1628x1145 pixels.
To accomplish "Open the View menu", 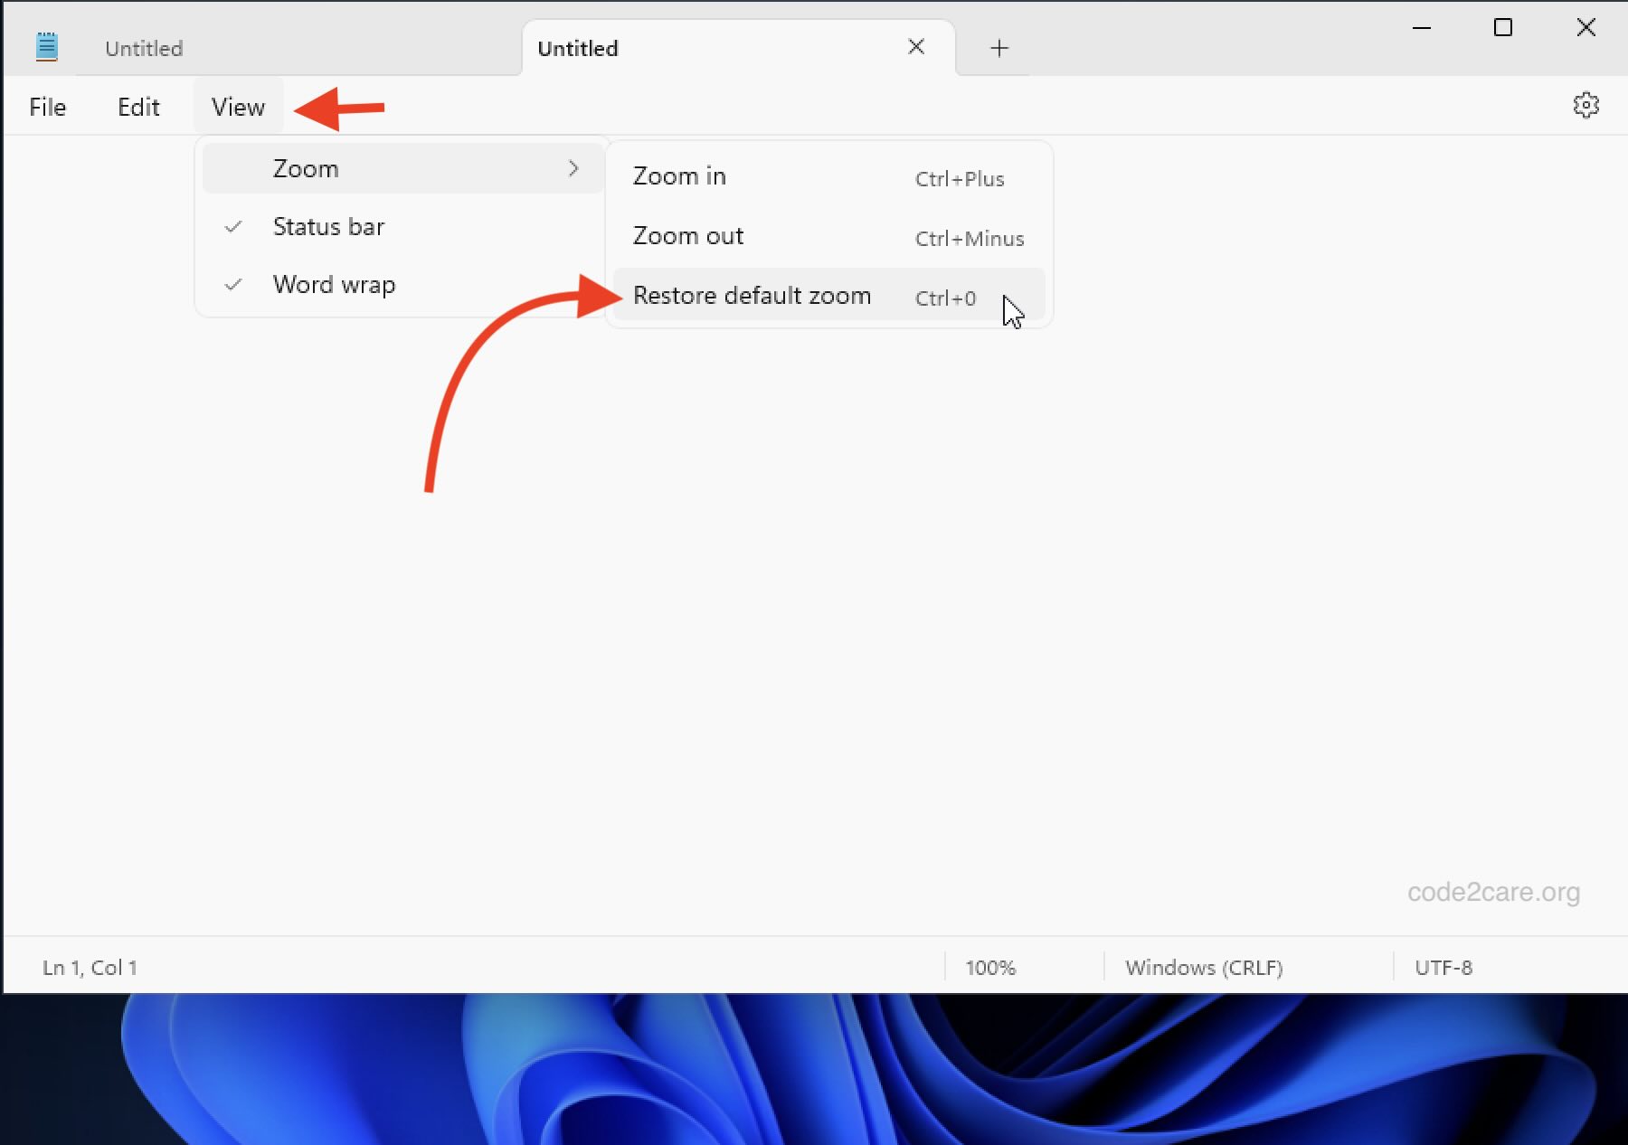I will [237, 106].
